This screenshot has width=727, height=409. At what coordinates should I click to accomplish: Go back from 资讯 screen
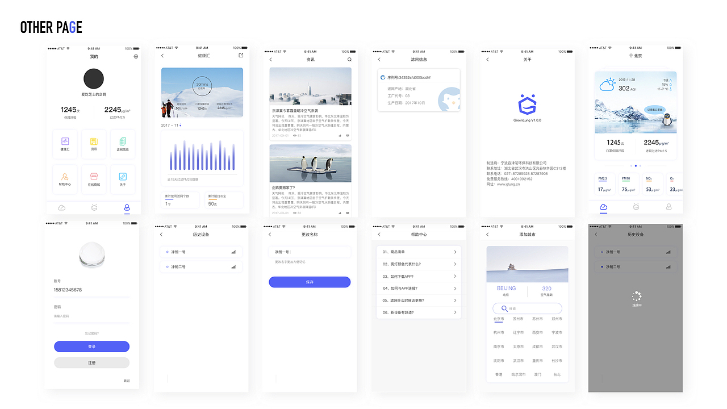point(270,60)
